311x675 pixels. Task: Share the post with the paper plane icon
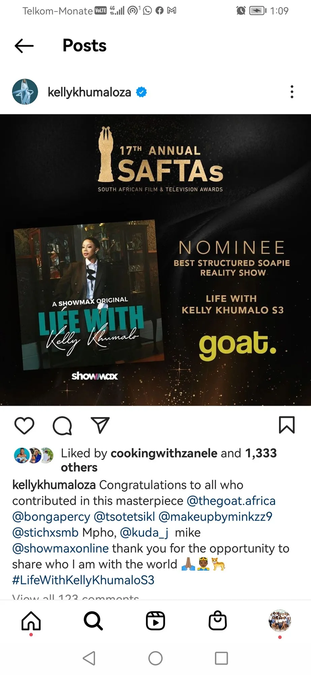(x=100, y=425)
